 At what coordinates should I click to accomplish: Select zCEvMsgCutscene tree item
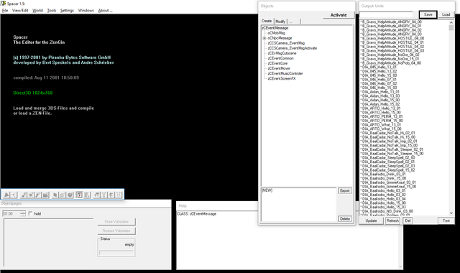[282, 53]
